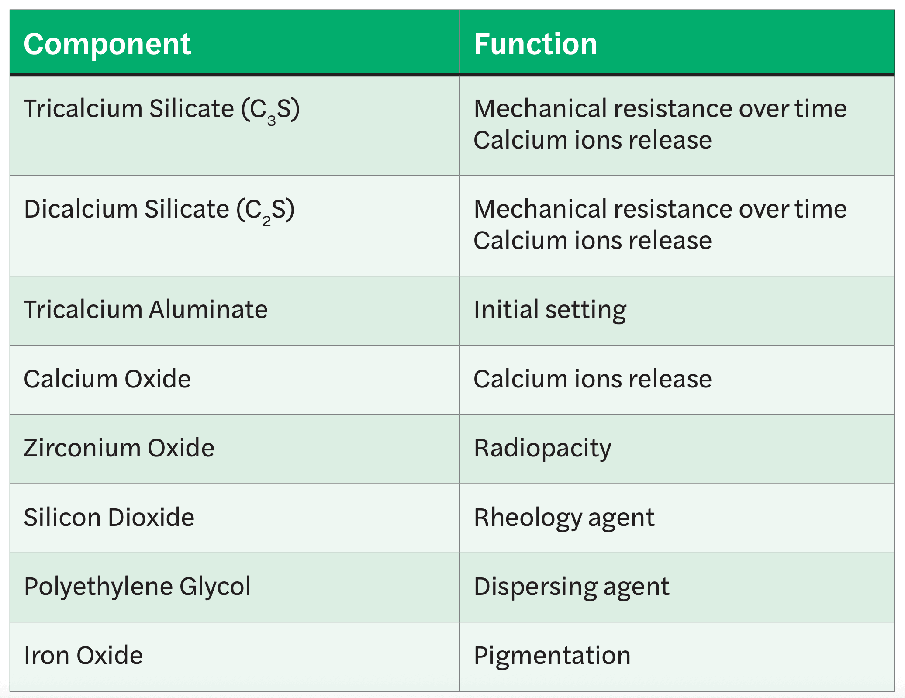Screen dimensions: 905x698
Task: Select the Polyethylene Glycol cell
Action: (235, 587)
